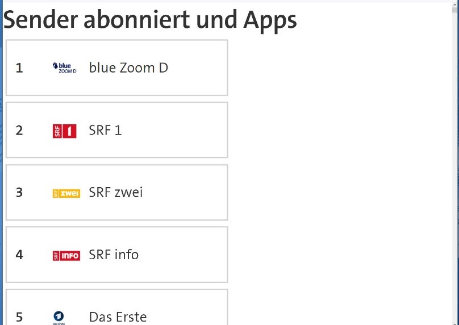This screenshot has height=325, width=459.
Task: Open the blue Zoom D channel name
Action: (128, 68)
